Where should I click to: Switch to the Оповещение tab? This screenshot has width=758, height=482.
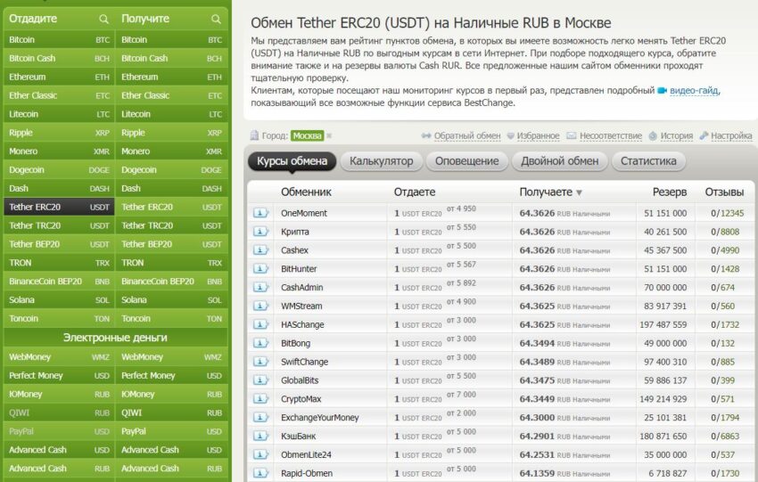467,161
